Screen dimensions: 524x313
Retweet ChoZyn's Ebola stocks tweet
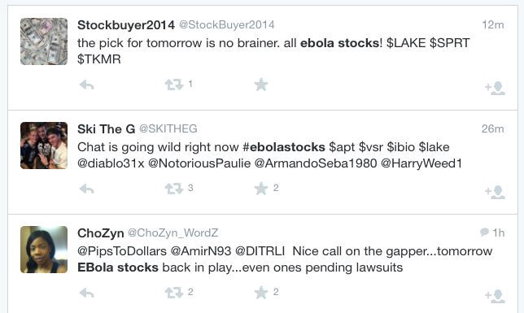(x=174, y=293)
